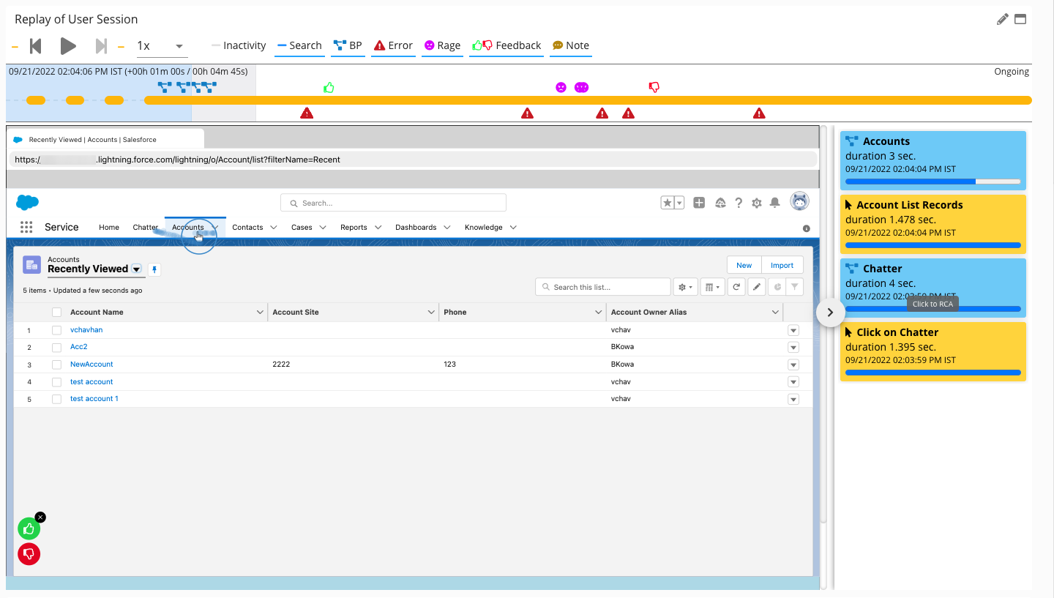
Task: Click inside the Search this list field
Action: pyautogui.click(x=602, y=286)
